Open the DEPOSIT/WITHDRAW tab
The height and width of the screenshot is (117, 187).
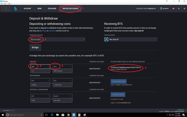[70, 8]
